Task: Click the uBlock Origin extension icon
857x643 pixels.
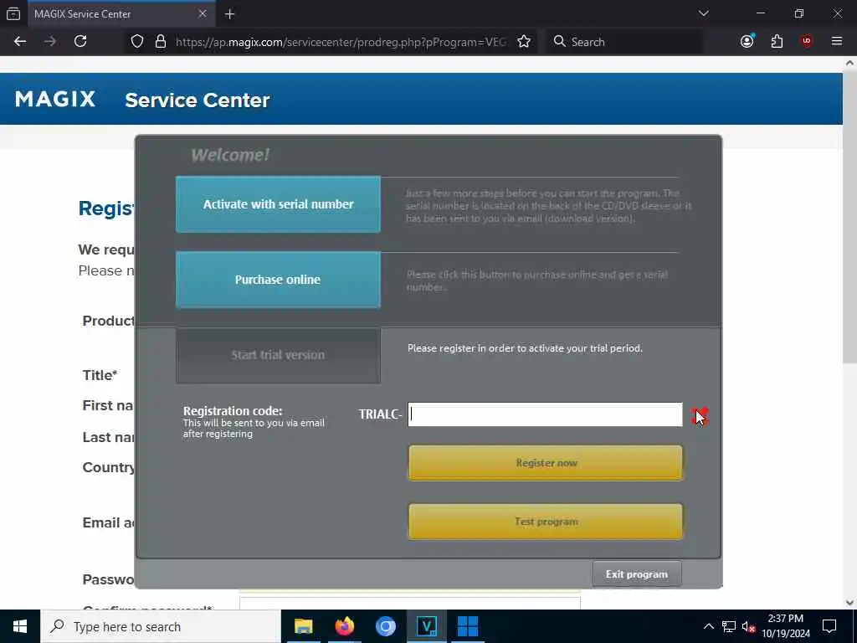Action: click(x=807, y=42)
